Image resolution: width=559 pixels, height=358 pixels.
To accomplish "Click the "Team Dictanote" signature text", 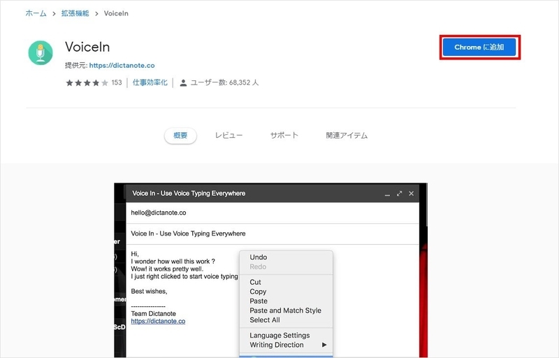I will [x=153, y=314].
